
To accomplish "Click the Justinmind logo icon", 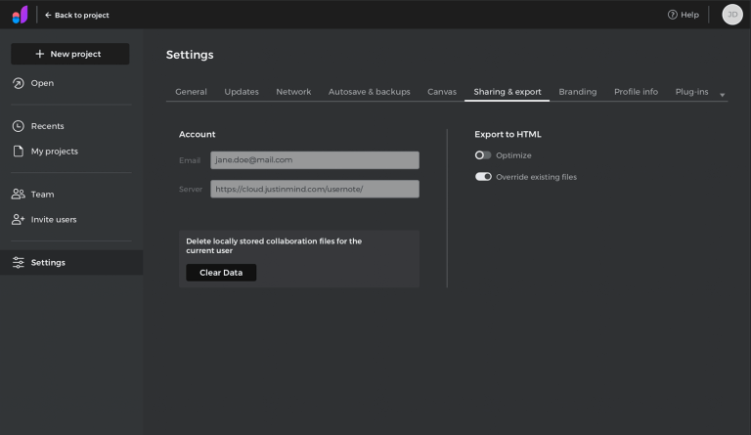I will click(21, 15).
